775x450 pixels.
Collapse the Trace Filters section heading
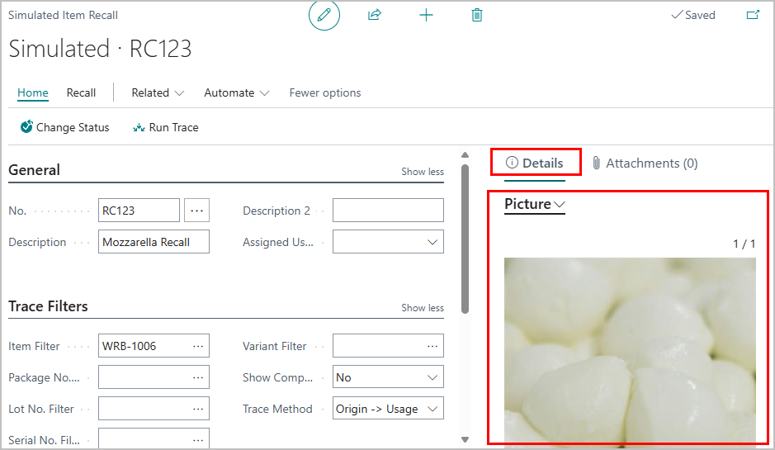(x=48, y=306)
